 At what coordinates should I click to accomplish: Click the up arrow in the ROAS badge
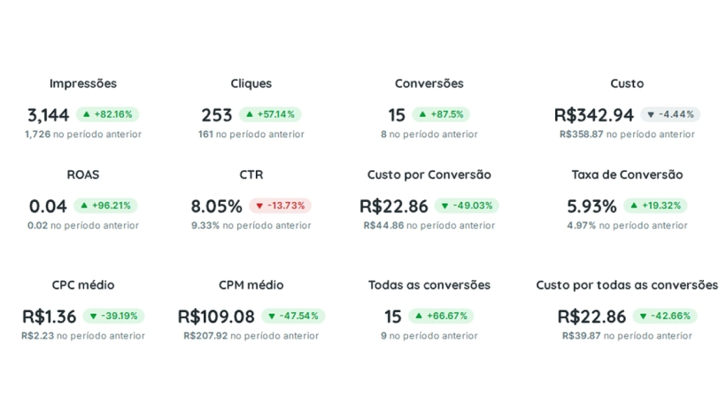(x=84, y=206)
